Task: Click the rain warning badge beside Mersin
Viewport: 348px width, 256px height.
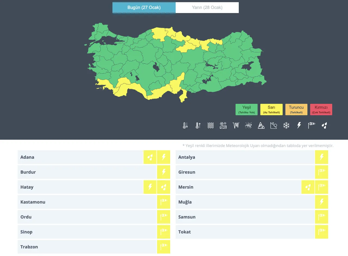Action: [308, 187]
